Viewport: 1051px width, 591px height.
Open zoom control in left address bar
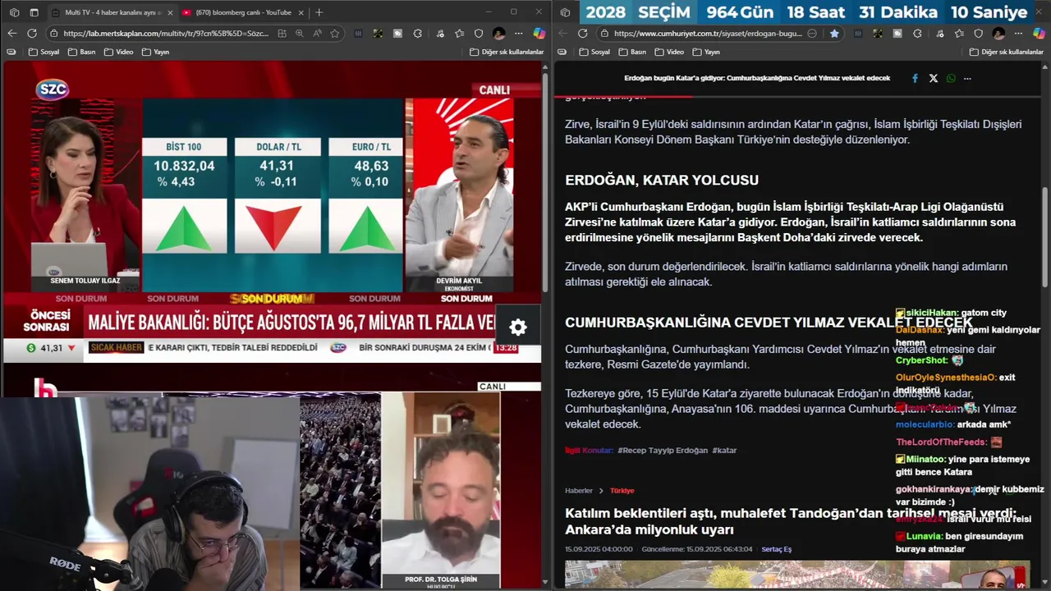[x=300, y=34]
